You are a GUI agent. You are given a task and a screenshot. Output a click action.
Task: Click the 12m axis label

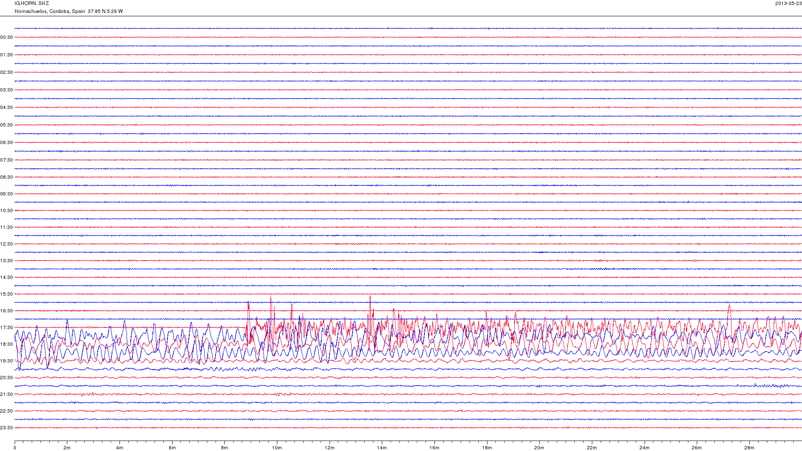click(330, 448)
